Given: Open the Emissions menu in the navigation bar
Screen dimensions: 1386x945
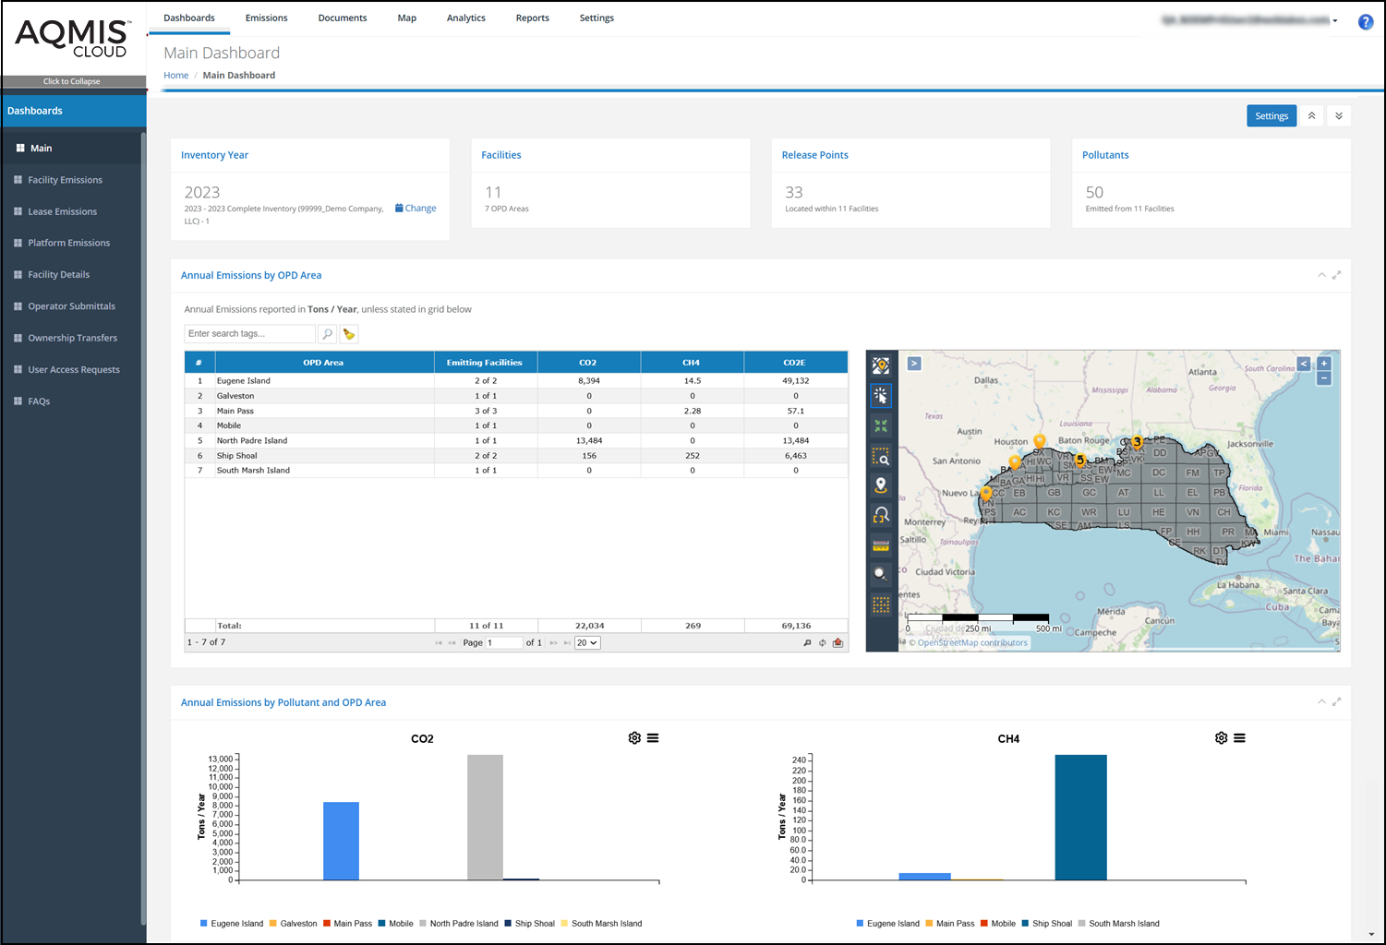Looking at the screenshot, I should 266,18.
